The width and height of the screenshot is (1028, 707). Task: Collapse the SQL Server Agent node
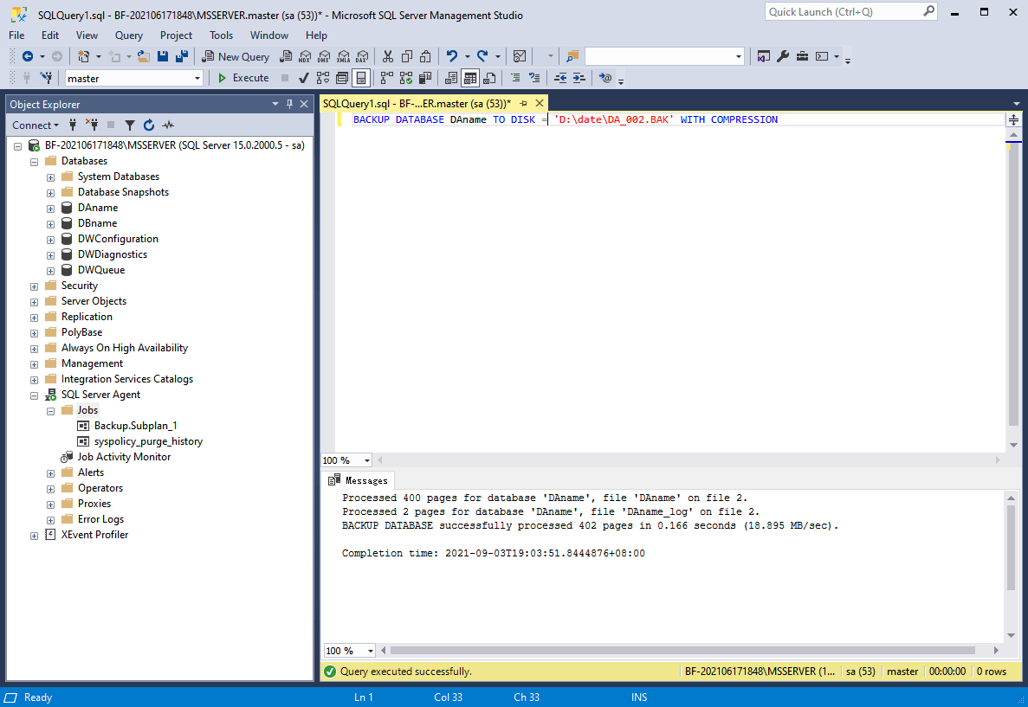33,394
